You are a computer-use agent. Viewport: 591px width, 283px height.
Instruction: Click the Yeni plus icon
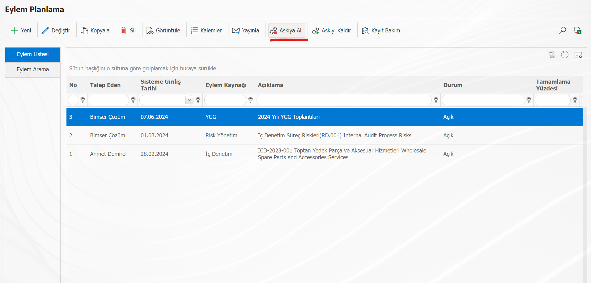[15, 30]
